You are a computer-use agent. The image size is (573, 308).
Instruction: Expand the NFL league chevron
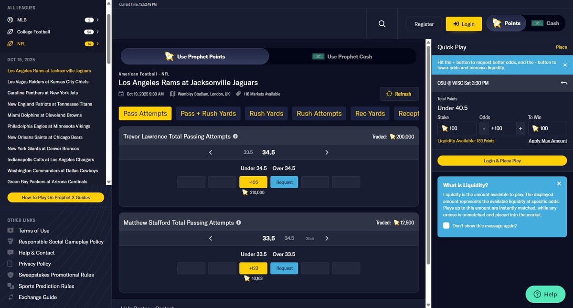tap(97, 44)
